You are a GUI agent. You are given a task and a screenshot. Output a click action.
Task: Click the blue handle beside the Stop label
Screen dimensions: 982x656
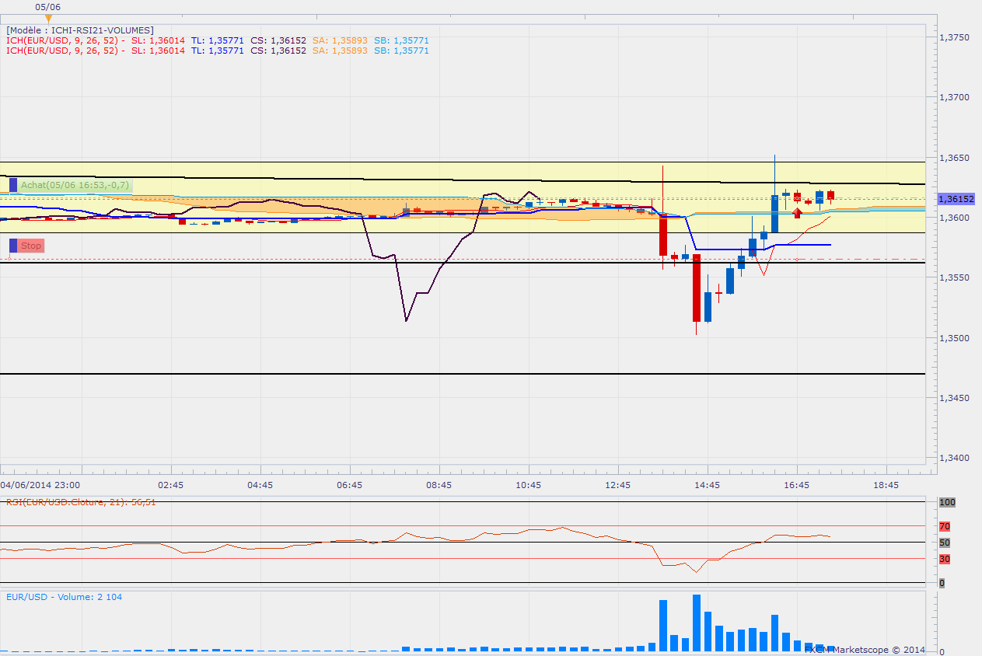[x=13, y=246]
